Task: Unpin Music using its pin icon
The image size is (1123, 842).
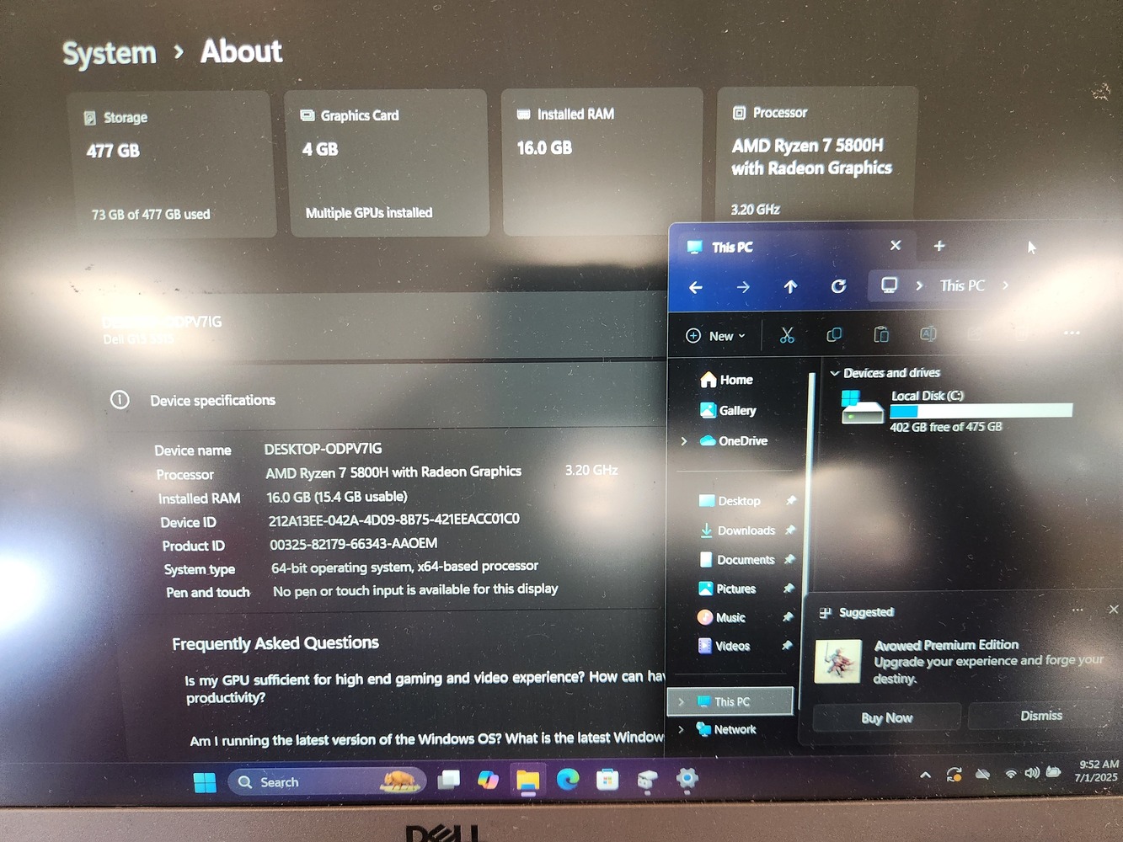Action: 787,616
